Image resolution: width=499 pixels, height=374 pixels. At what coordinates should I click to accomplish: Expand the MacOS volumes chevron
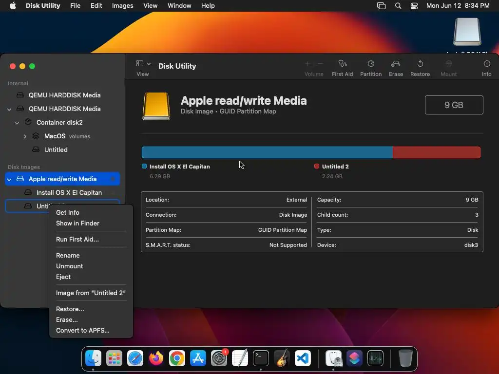point(25,136)
